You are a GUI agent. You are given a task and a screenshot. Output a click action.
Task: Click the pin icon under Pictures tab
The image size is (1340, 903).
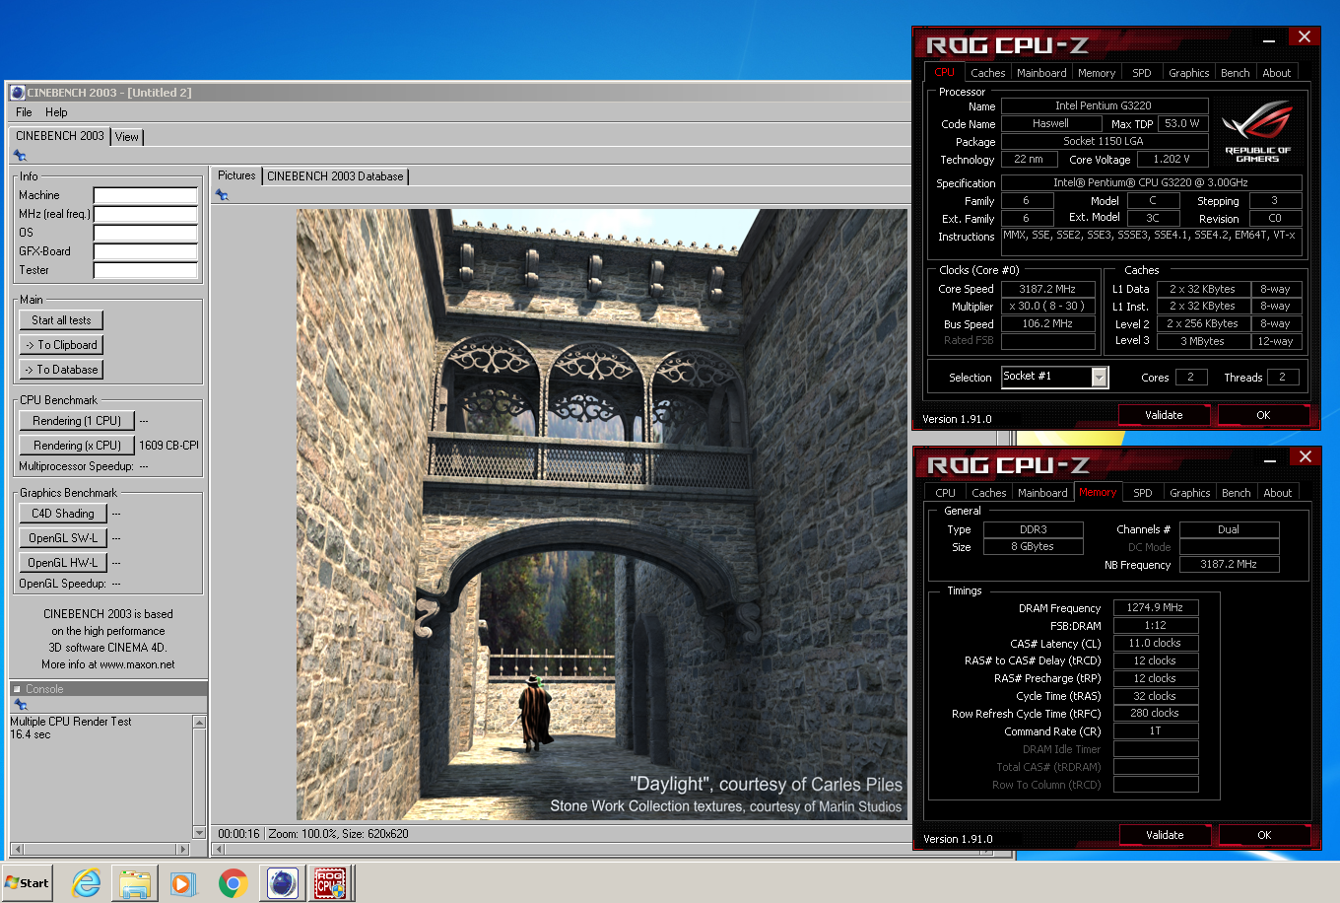point(222,195)
